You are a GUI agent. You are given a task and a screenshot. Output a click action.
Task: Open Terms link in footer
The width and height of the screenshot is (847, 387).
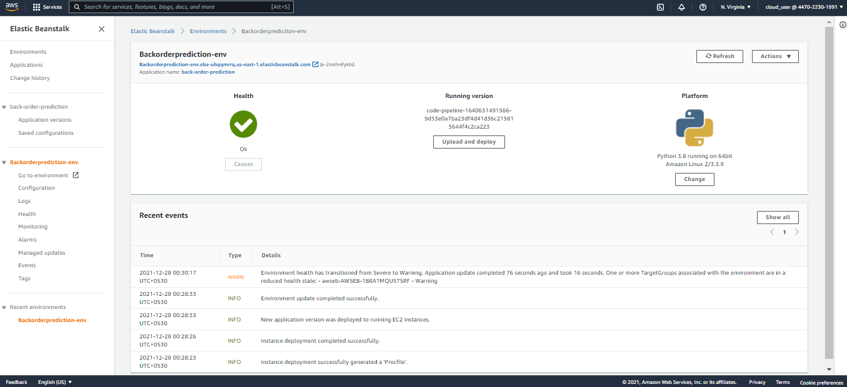click(783, 382)
